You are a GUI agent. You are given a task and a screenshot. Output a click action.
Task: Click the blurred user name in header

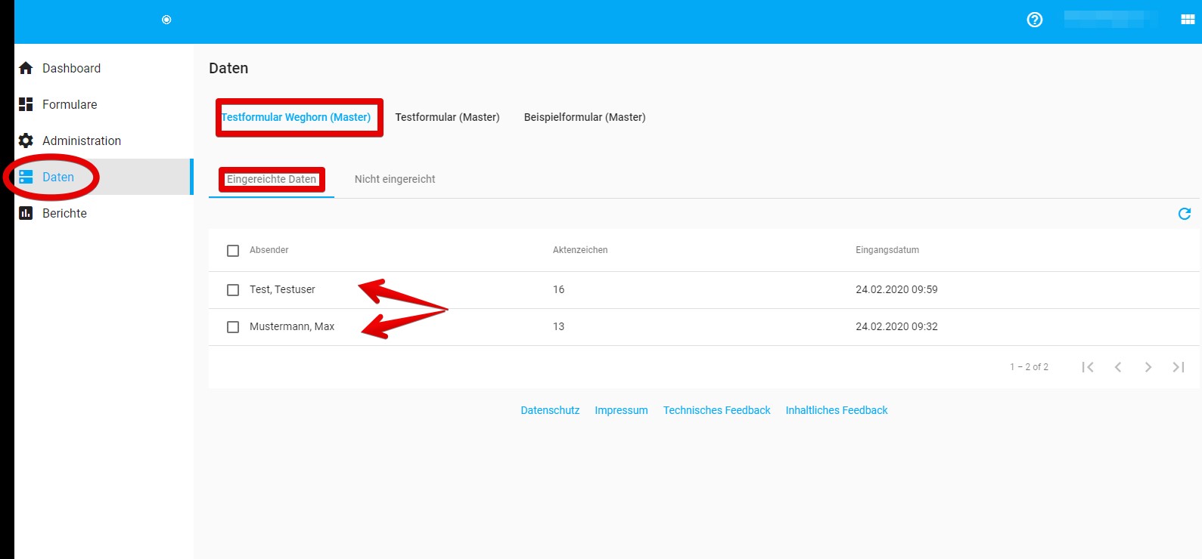point(1110,20)
